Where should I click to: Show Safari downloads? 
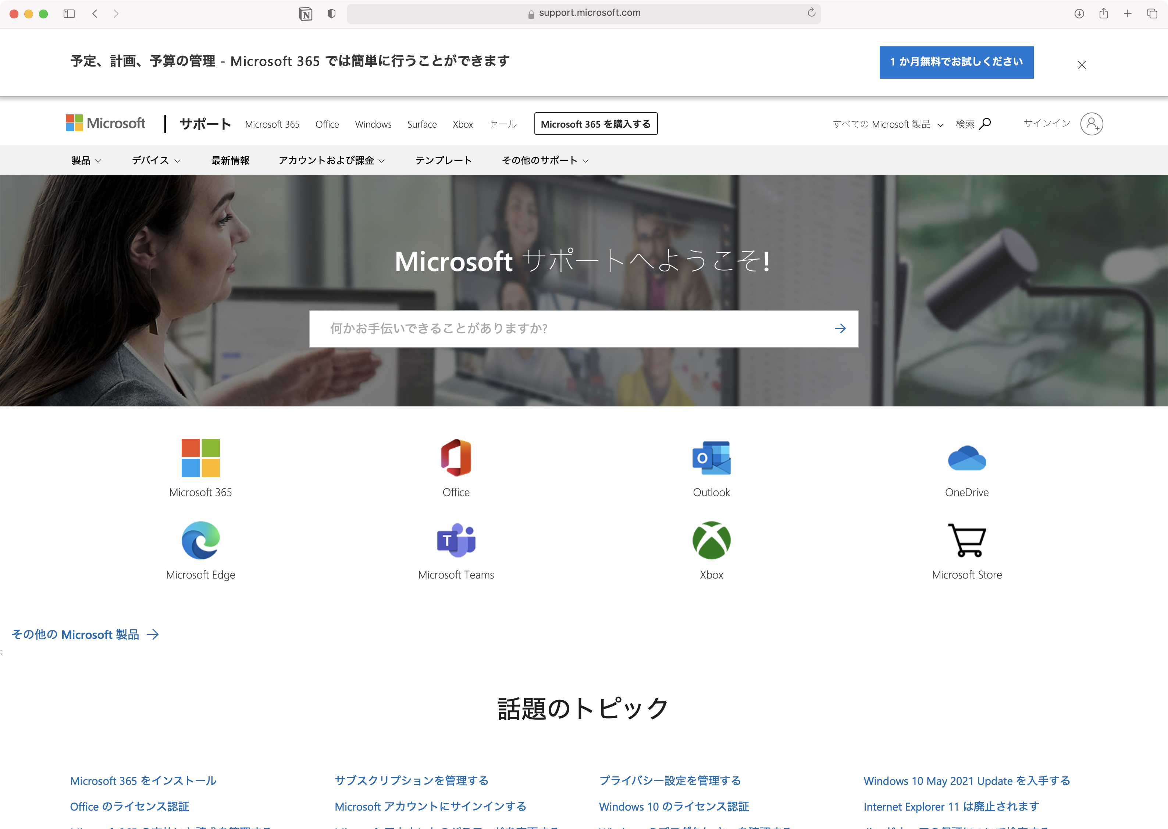point(1079,14)
